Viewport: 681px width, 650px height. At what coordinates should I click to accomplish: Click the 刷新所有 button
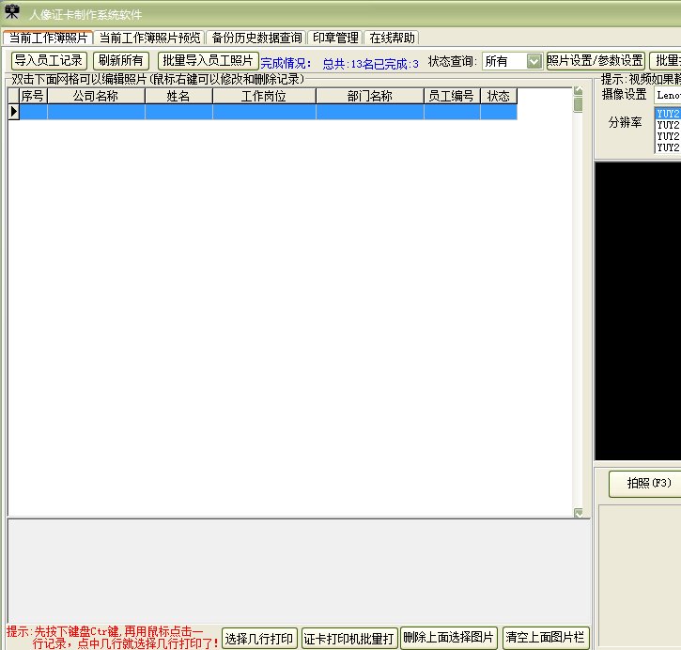(121, 61)
